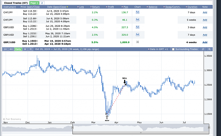
Task: Click the Apr label on time axis
Action: [x=116, y=122]
